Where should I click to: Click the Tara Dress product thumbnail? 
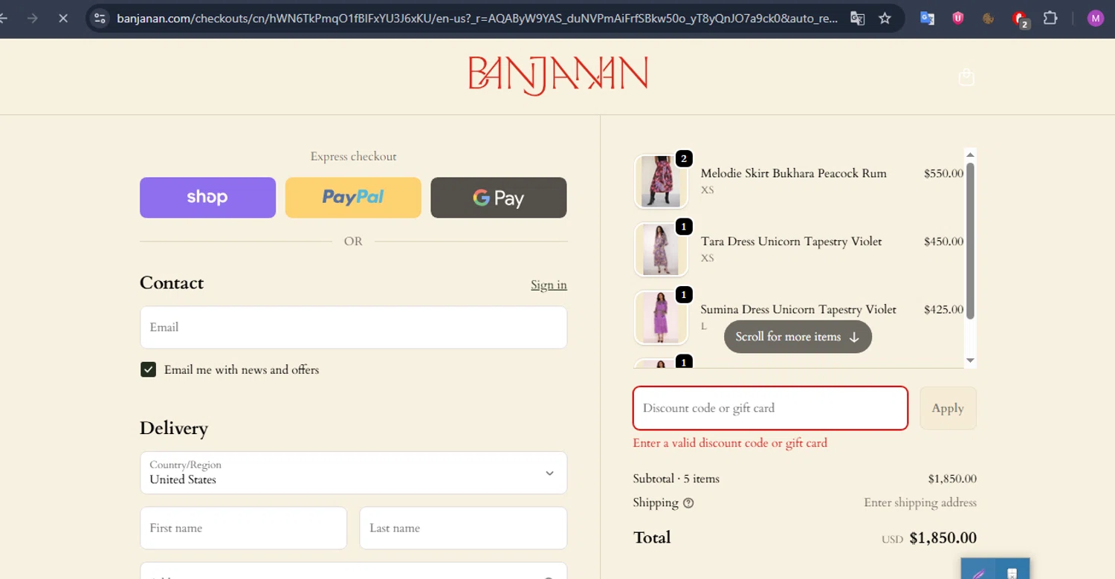pos(661,250)
